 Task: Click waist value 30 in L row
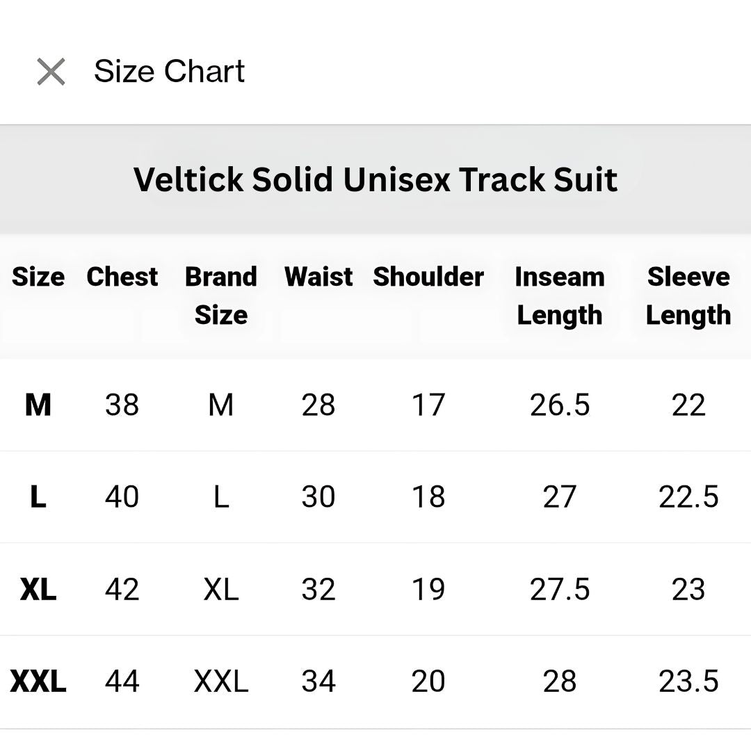[318, 496]
